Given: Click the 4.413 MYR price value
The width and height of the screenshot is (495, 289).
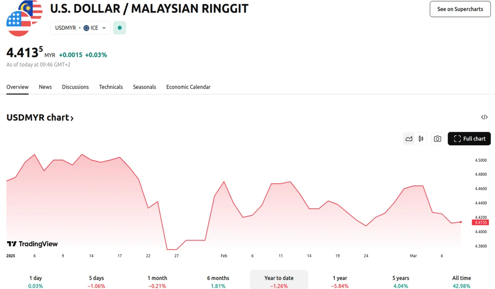Looking at the screenshot, I should coord(25,53).
